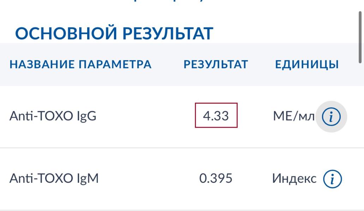Click the Индекс units label

point(294,178)
